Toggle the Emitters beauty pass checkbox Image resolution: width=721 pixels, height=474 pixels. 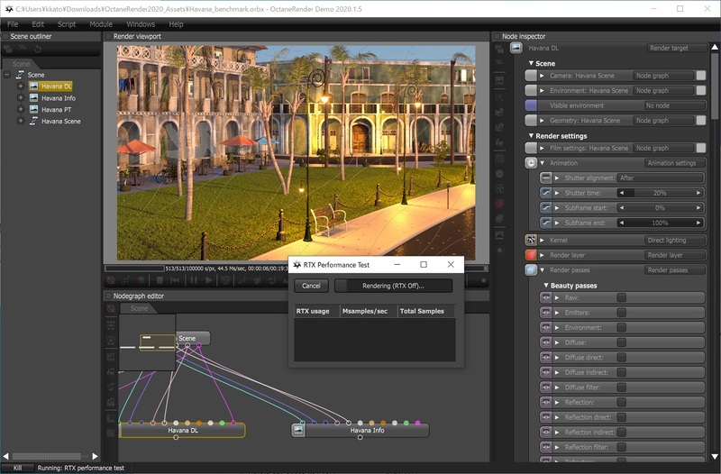click(x=622, y=313)
